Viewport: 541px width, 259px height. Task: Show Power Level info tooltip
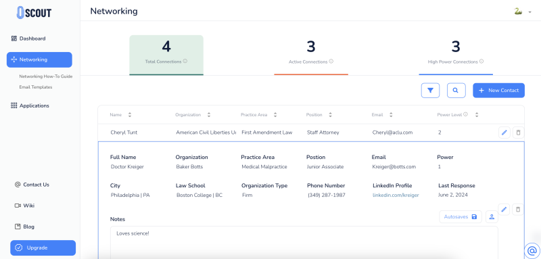[x=465, y=114]
